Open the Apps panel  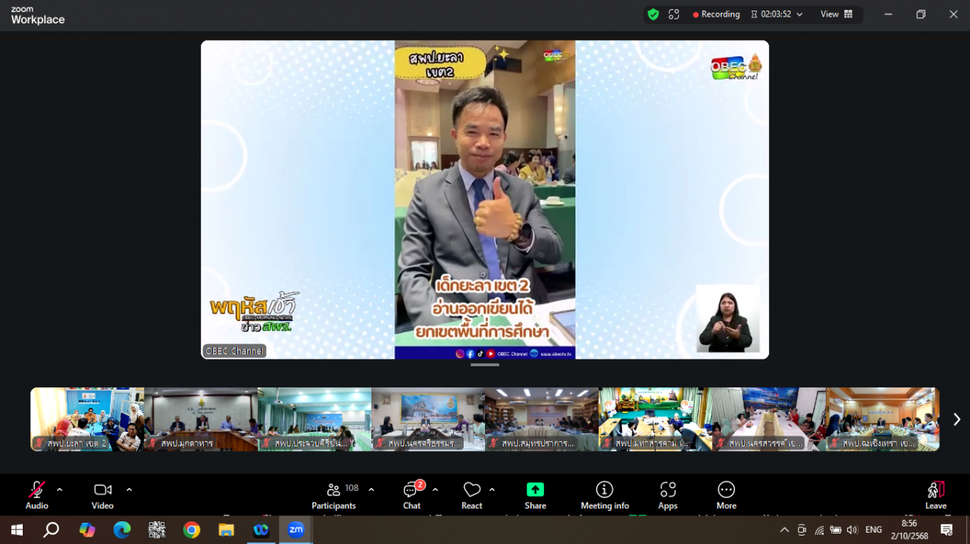[x=668, y=495]
